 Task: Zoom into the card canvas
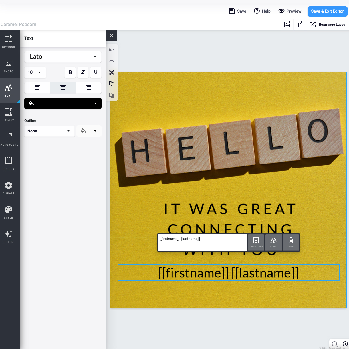[345, 344]
